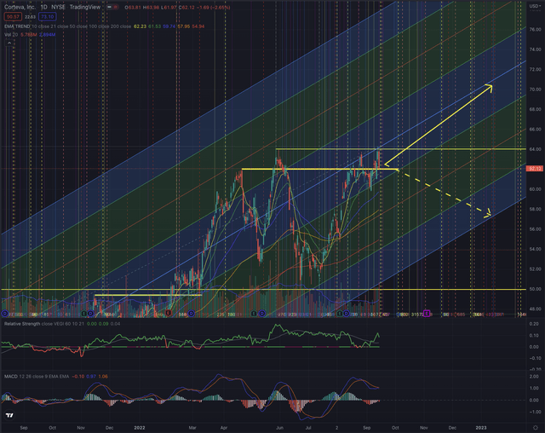
Task: Collapse the indicator legend with the chevron
Action: [x=9, y=43]
